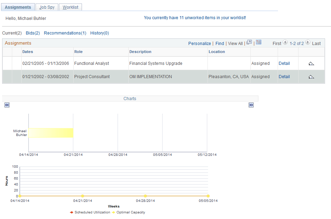Click the Financial Systems Upgrade description
This screenshot has width=331, height=219.
point(156,63)
